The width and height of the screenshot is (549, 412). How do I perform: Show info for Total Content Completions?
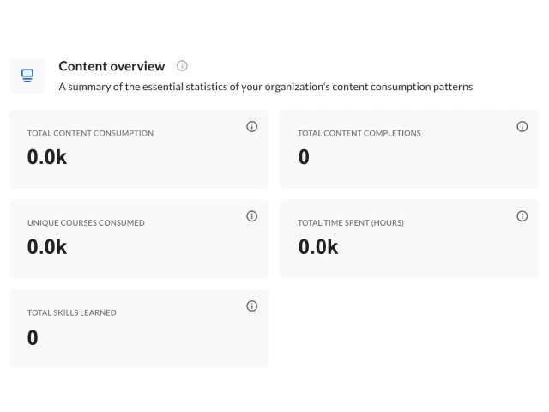pos(522,127)
